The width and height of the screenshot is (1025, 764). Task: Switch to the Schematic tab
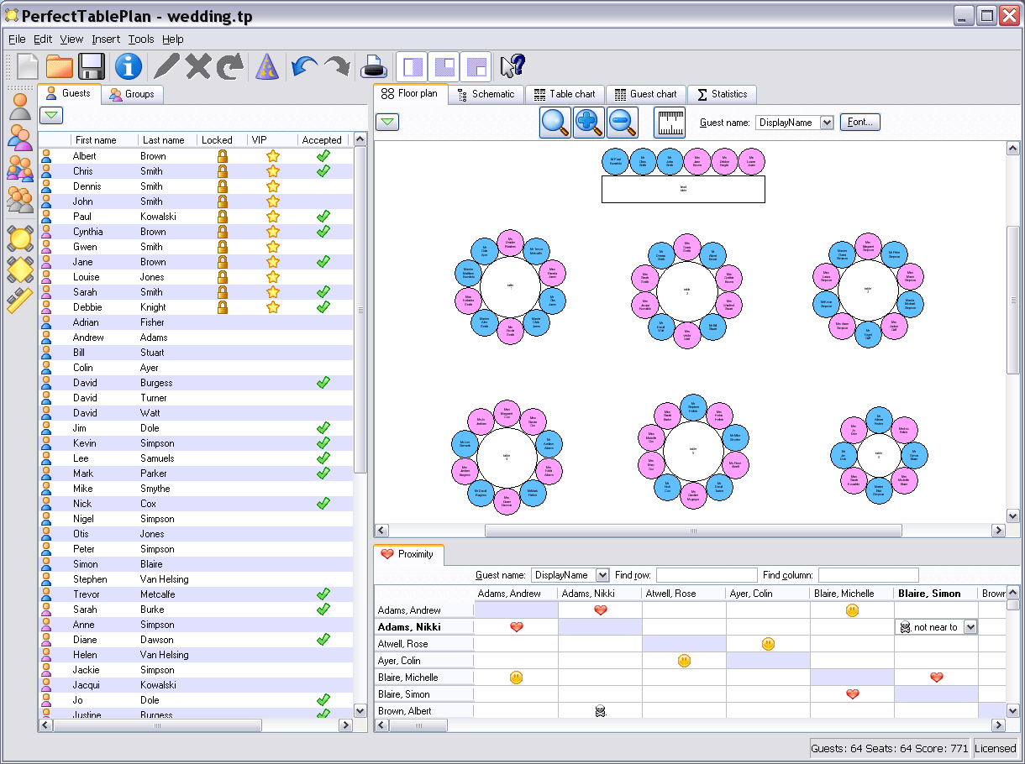click(x=486, y=94)
